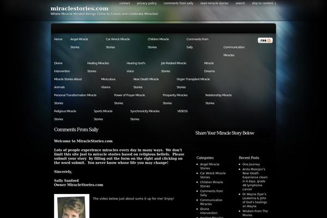Open Car Wreck Miracle Stories menu item
This screenshot has width=327, height=218.
[x=118, y=43]
